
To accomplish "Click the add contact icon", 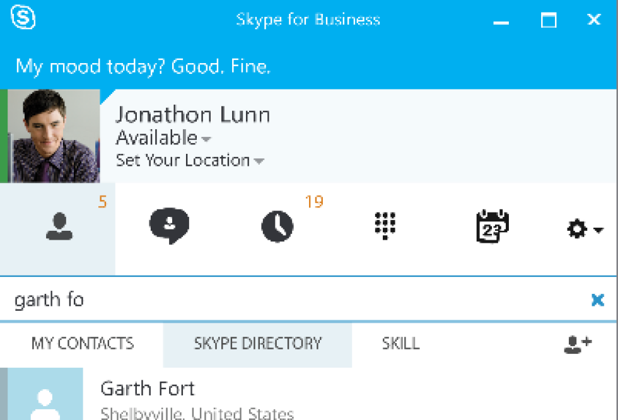I will 577,344.
